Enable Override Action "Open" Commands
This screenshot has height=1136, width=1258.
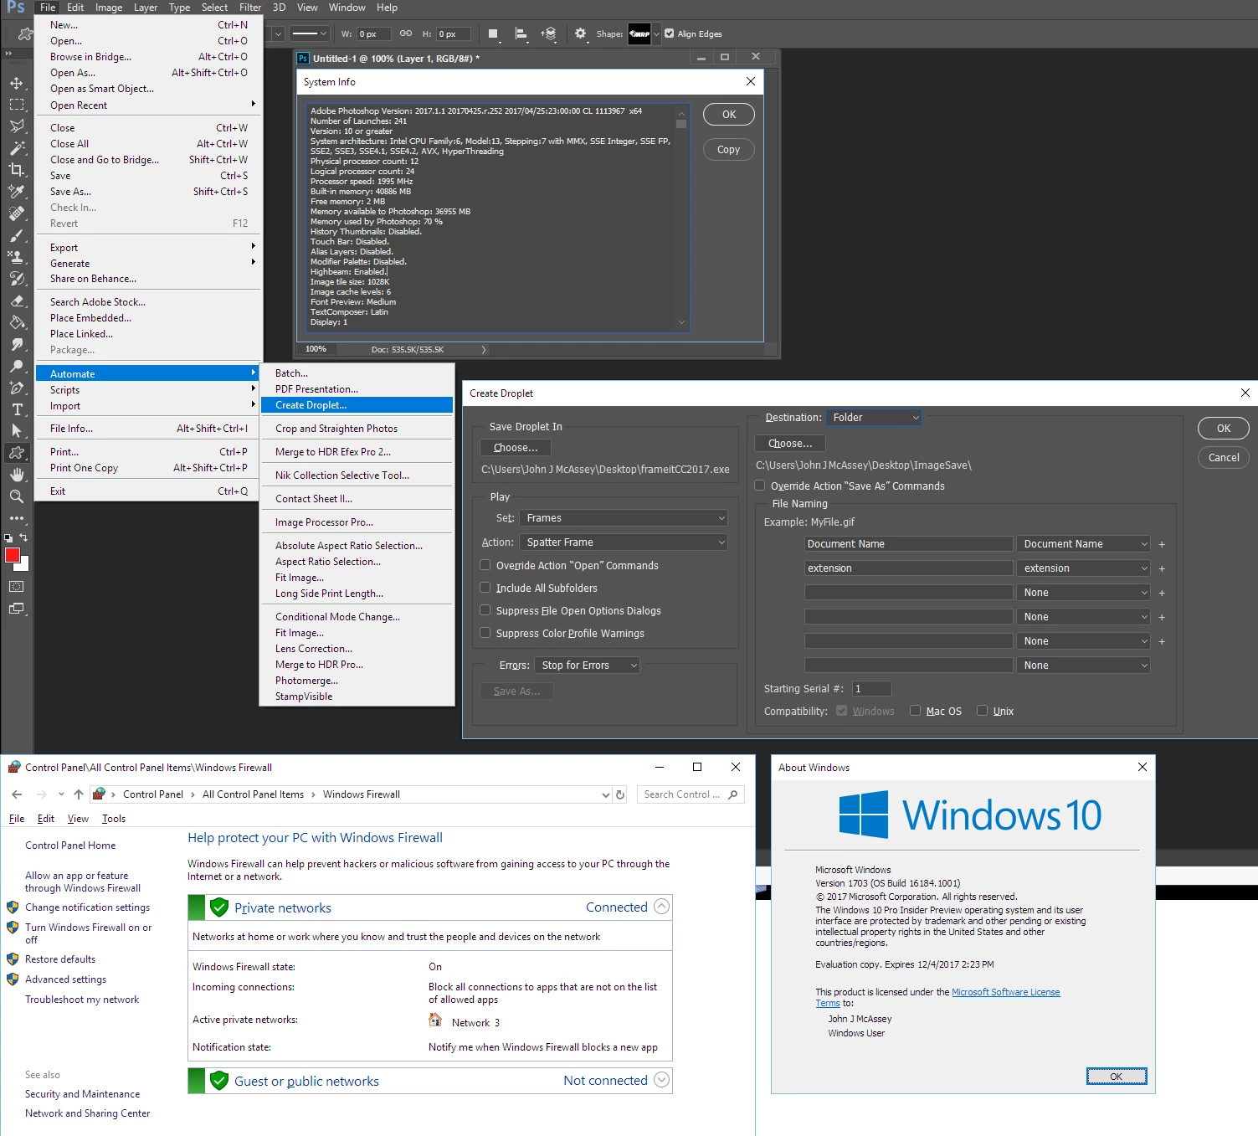(485, 565)
